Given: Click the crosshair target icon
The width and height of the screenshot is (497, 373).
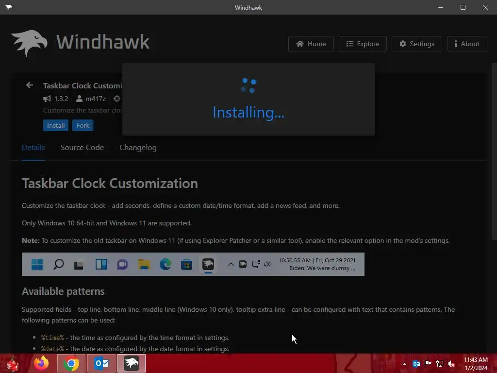Looking at the screenshot, I should coord(117,99).
